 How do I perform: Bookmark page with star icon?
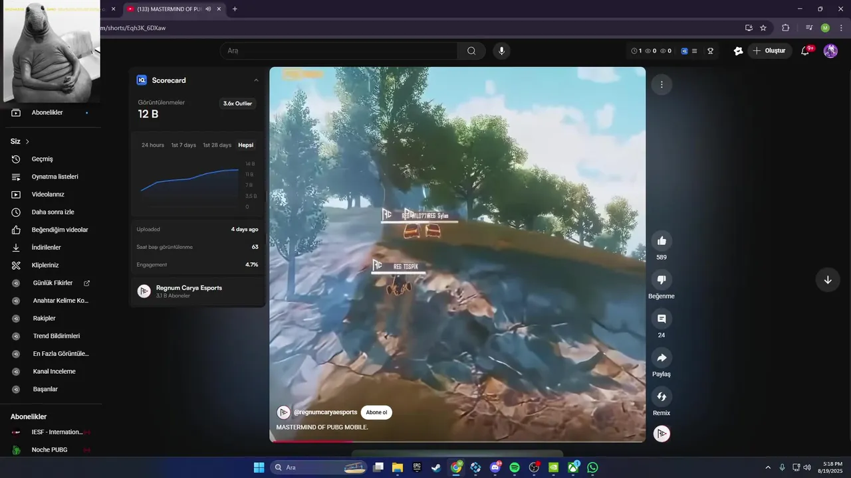[x=763, y=28]
